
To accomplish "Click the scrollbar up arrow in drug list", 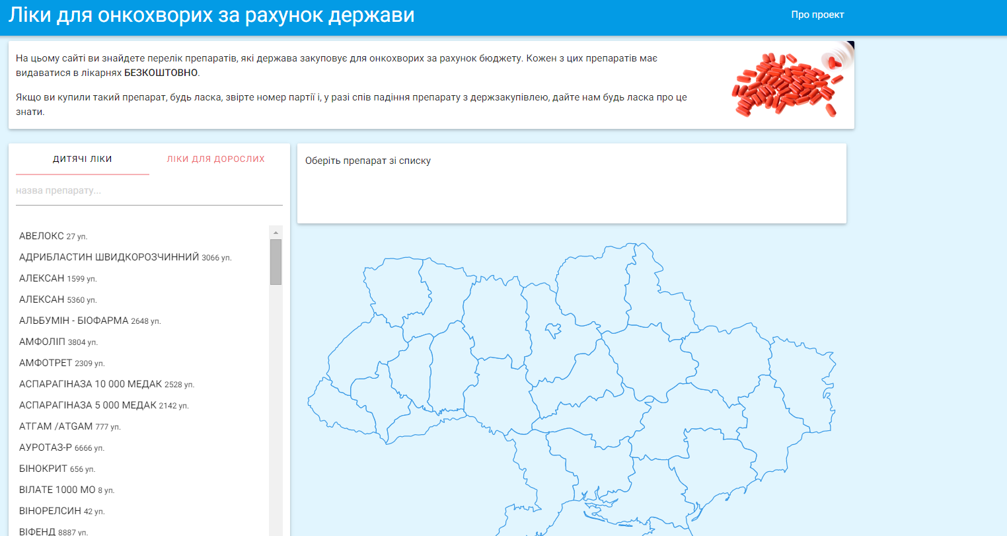I will click(276, 233).
